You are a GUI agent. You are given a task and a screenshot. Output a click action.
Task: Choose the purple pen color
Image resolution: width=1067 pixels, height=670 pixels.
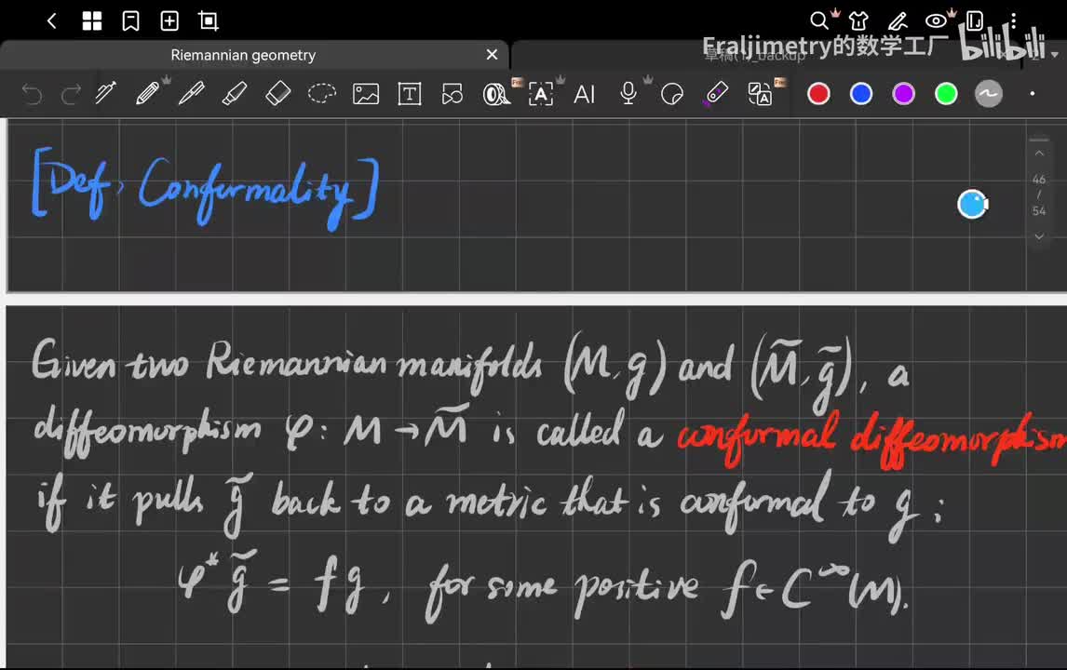(x=904, y=94)
